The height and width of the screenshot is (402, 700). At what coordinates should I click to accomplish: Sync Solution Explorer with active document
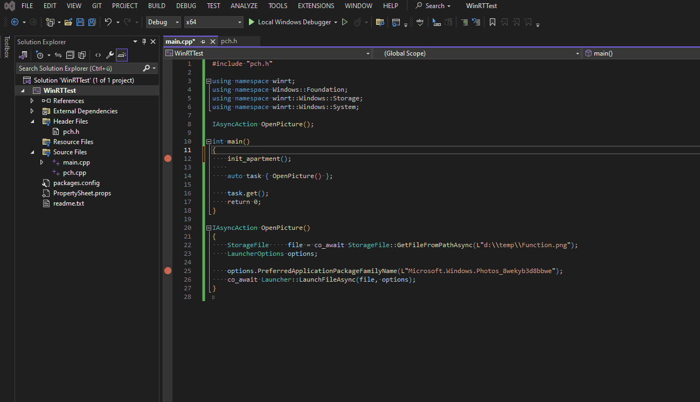(x=58, y=54)
